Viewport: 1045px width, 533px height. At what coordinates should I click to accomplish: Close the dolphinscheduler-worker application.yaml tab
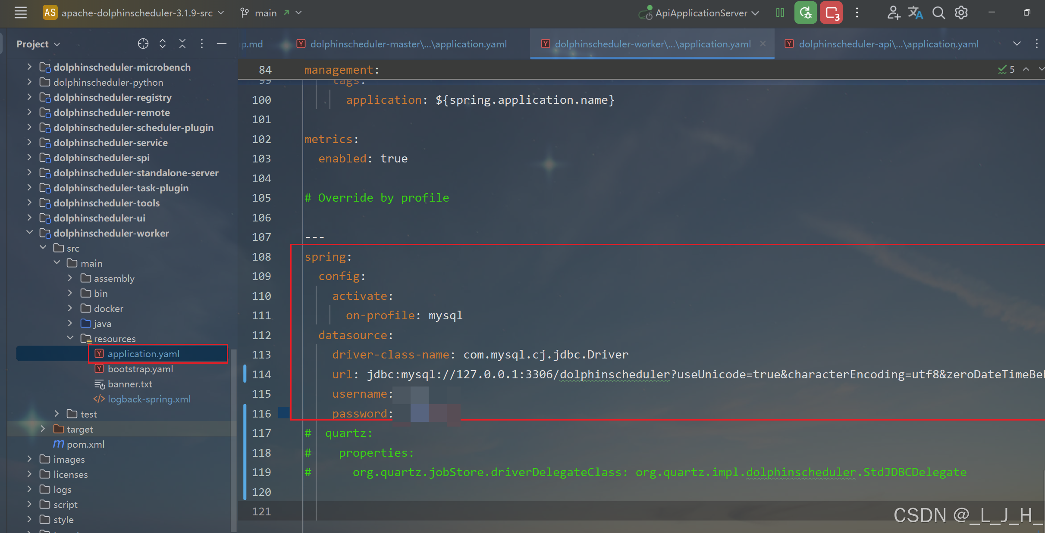point(763,44)
